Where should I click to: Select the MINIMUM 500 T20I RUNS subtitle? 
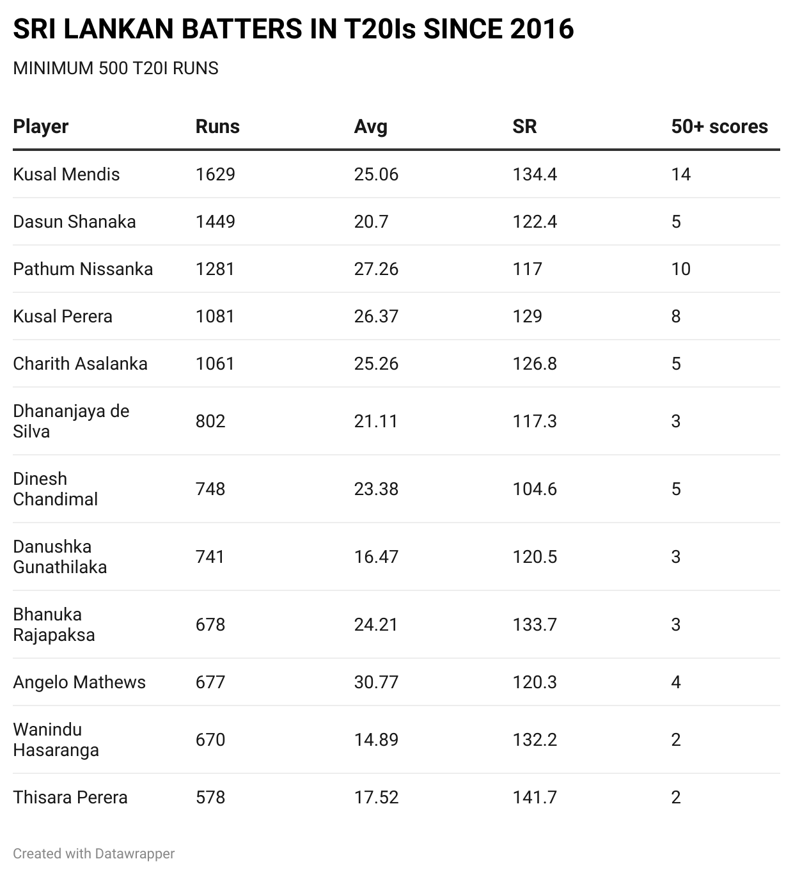coord(116,68)
